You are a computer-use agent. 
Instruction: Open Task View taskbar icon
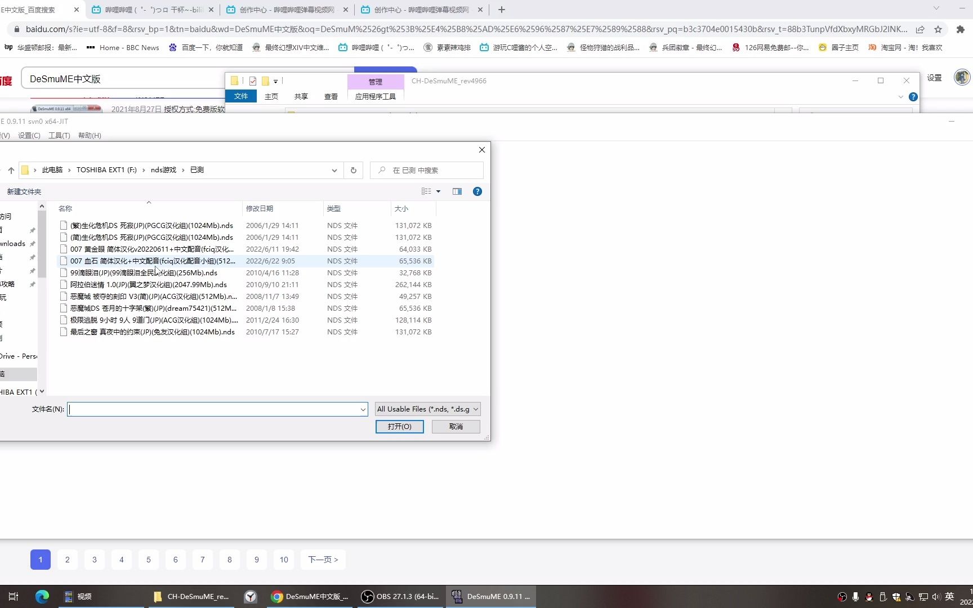click(x=14, y=597)
